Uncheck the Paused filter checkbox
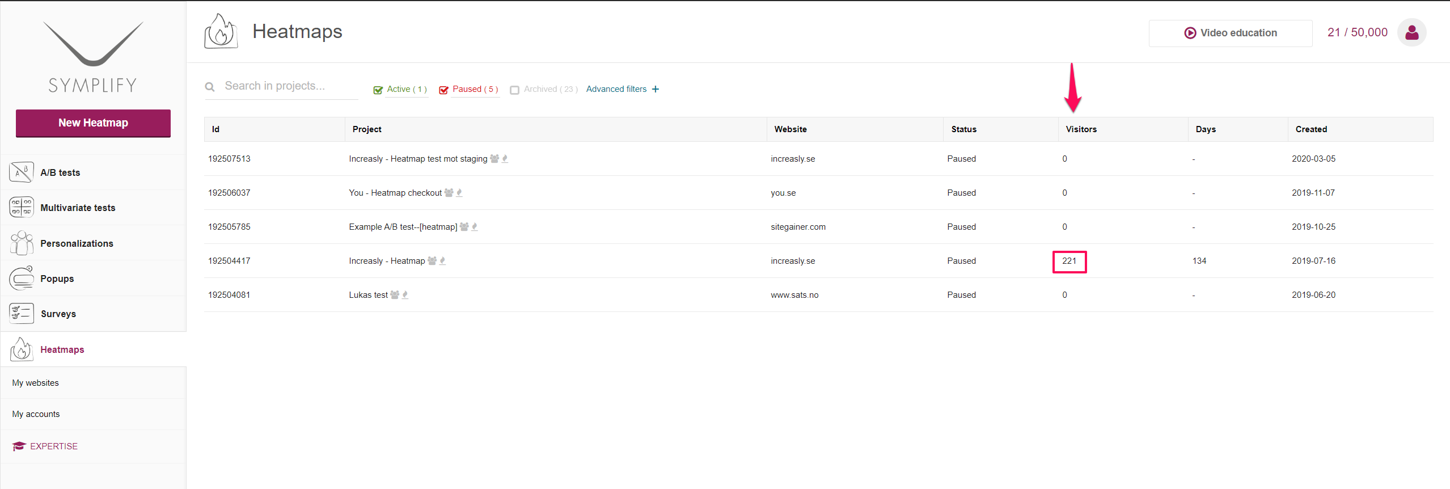1450x489 pixels. point(444,90)
